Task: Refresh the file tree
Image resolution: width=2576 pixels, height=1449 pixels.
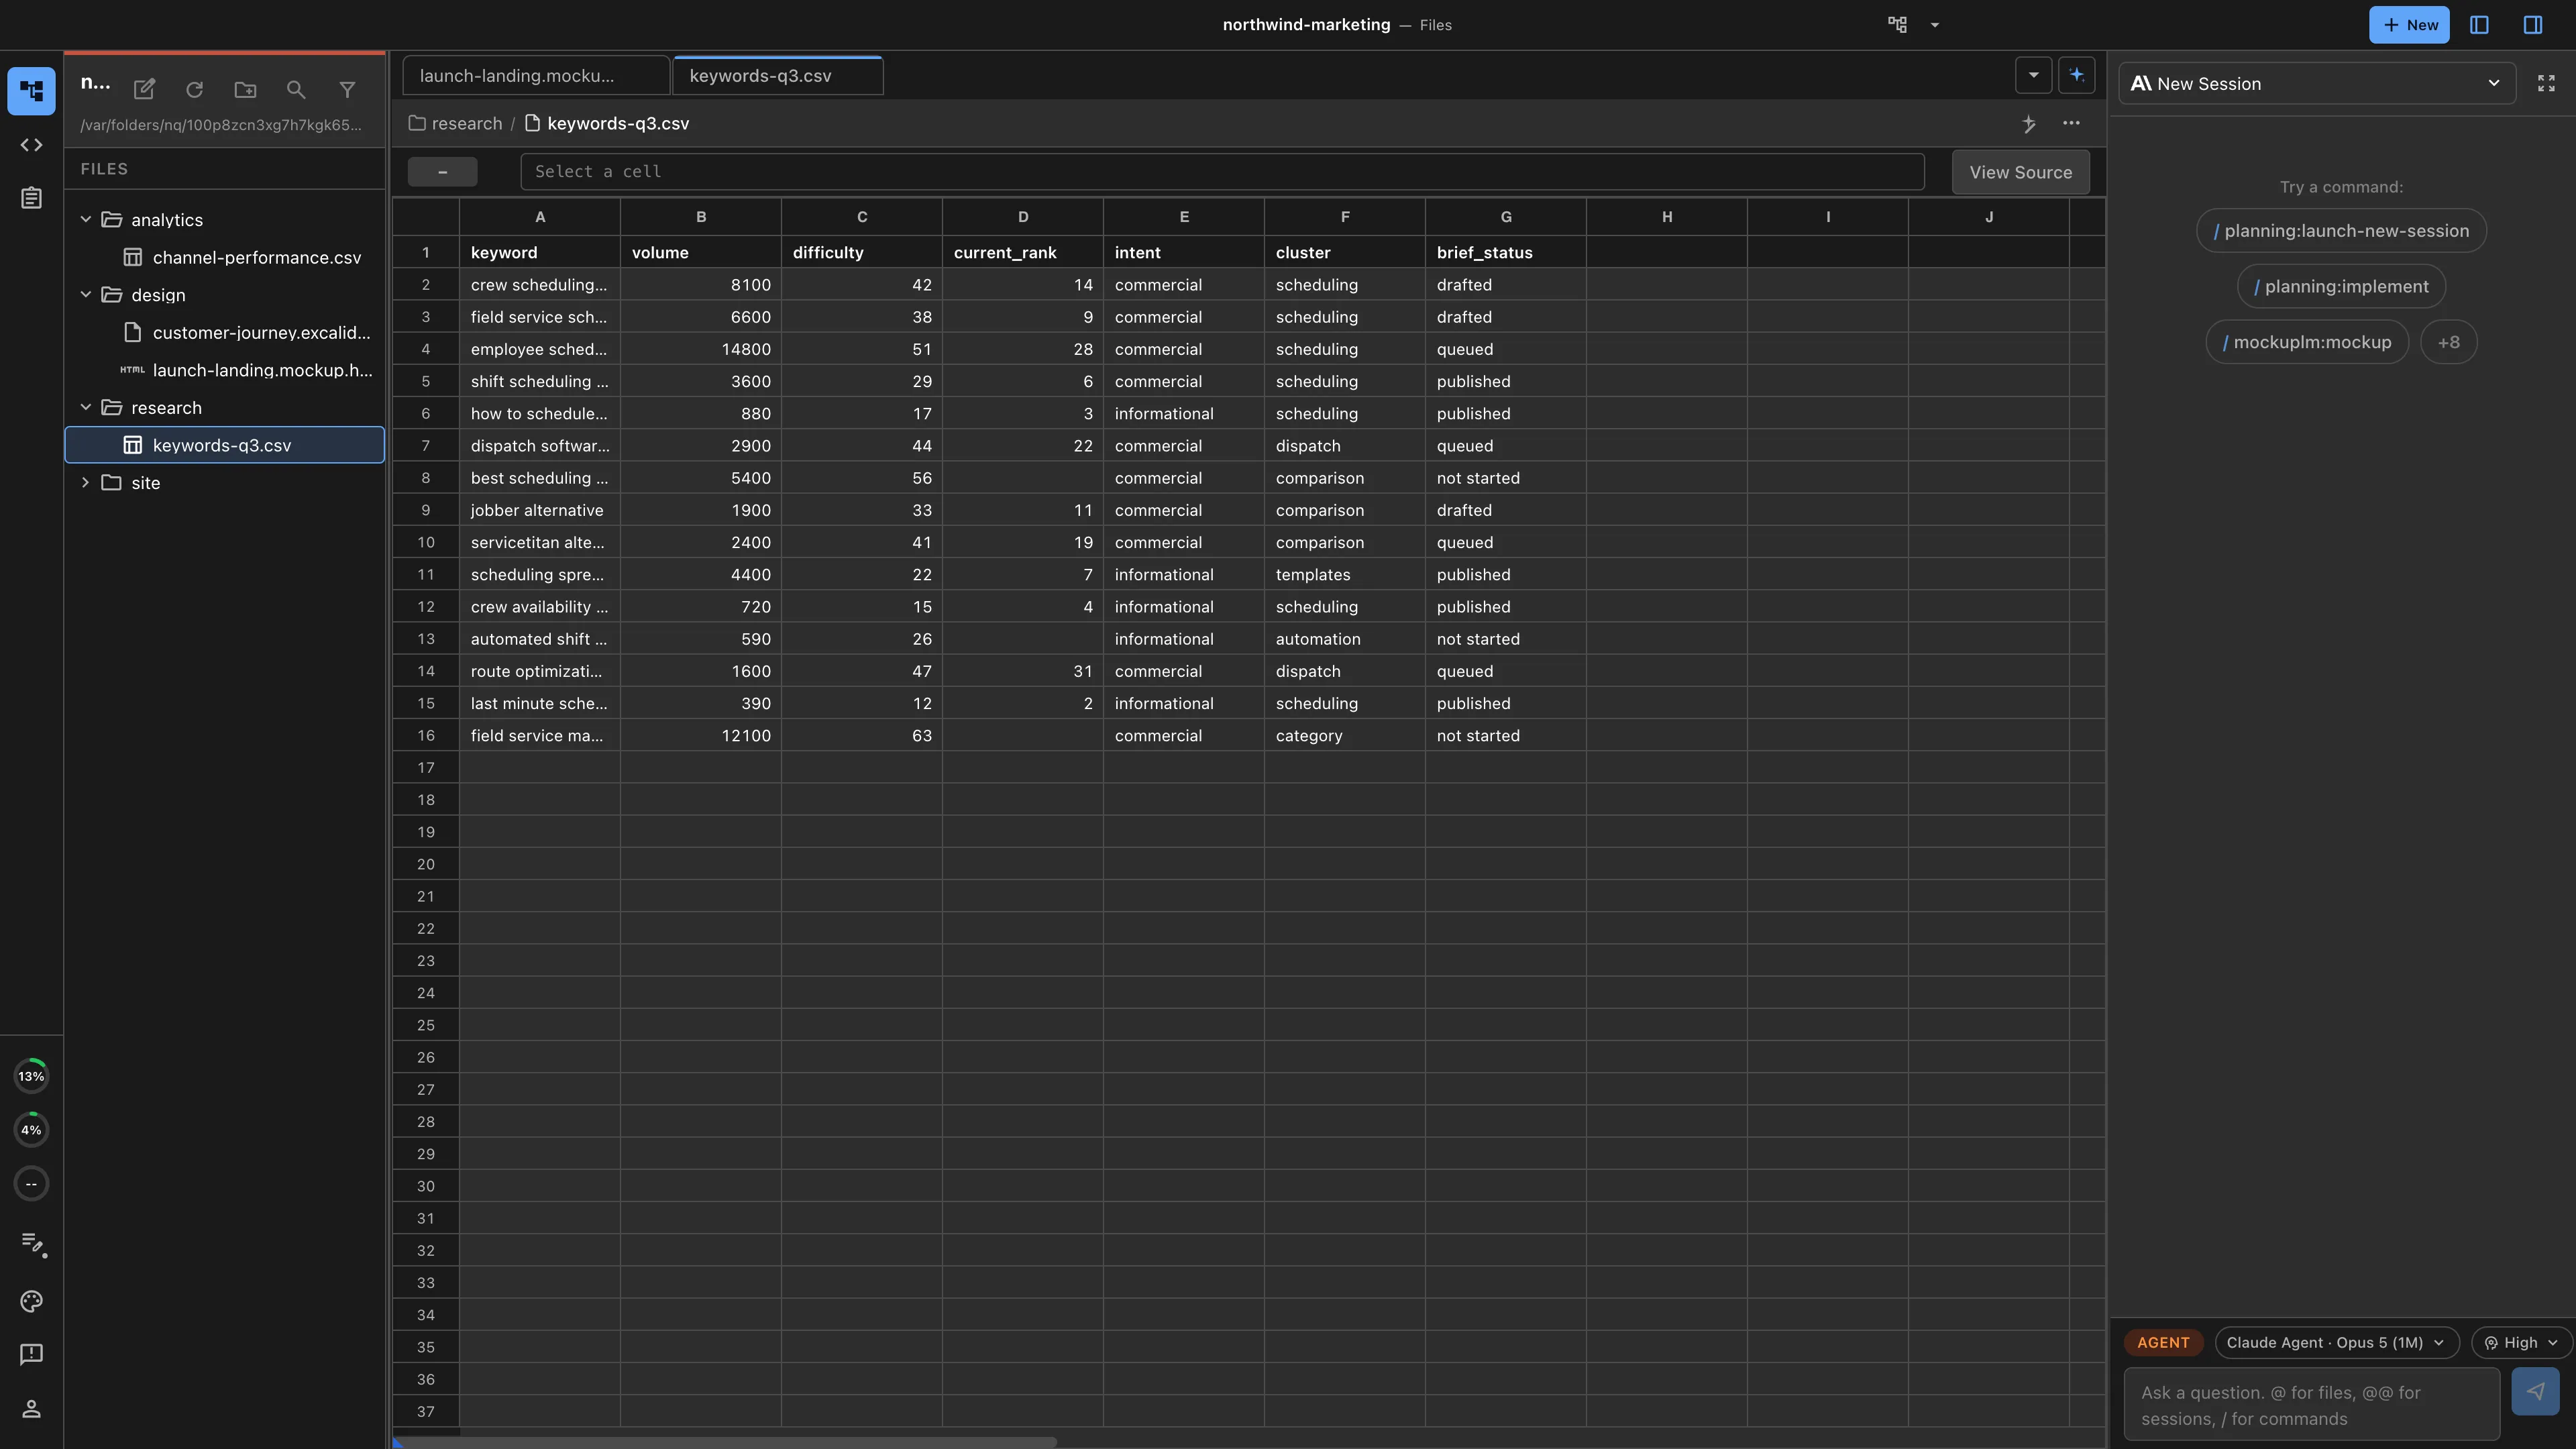Action: 194,89
